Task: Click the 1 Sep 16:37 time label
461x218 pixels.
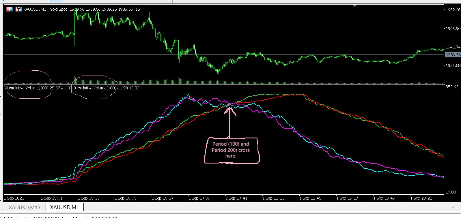Action: click(x=163, y=198)
